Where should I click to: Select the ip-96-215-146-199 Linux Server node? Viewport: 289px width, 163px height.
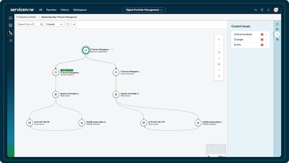(144, 123)
